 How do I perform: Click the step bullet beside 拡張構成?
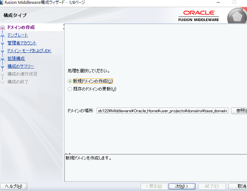3,59
